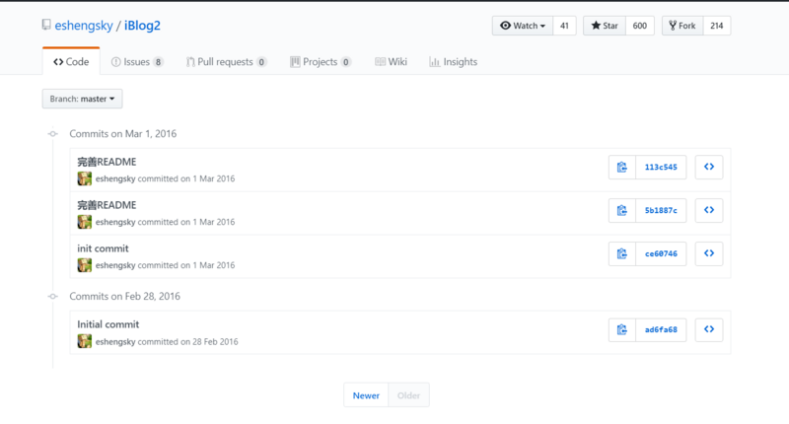Open commit hash 5b1887c
Viewport: 789px width, 424px height.
(661, 210)
